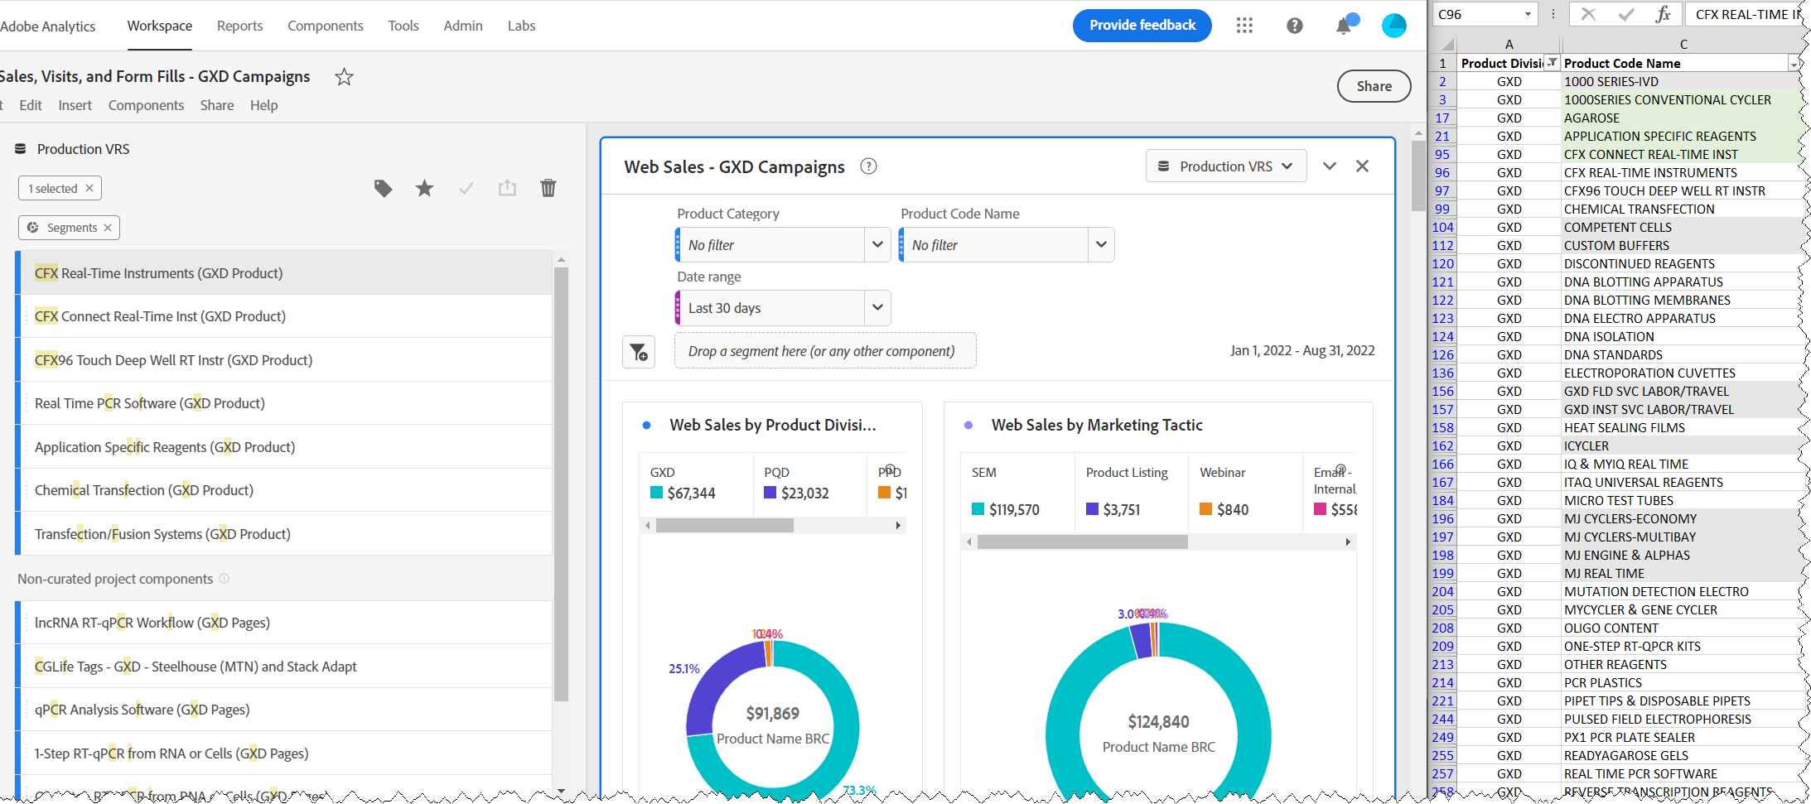The width and height of the screenshot is (1811, 804).
Task: Open the Product Category filter dropdown
Action: pos(877,245)
